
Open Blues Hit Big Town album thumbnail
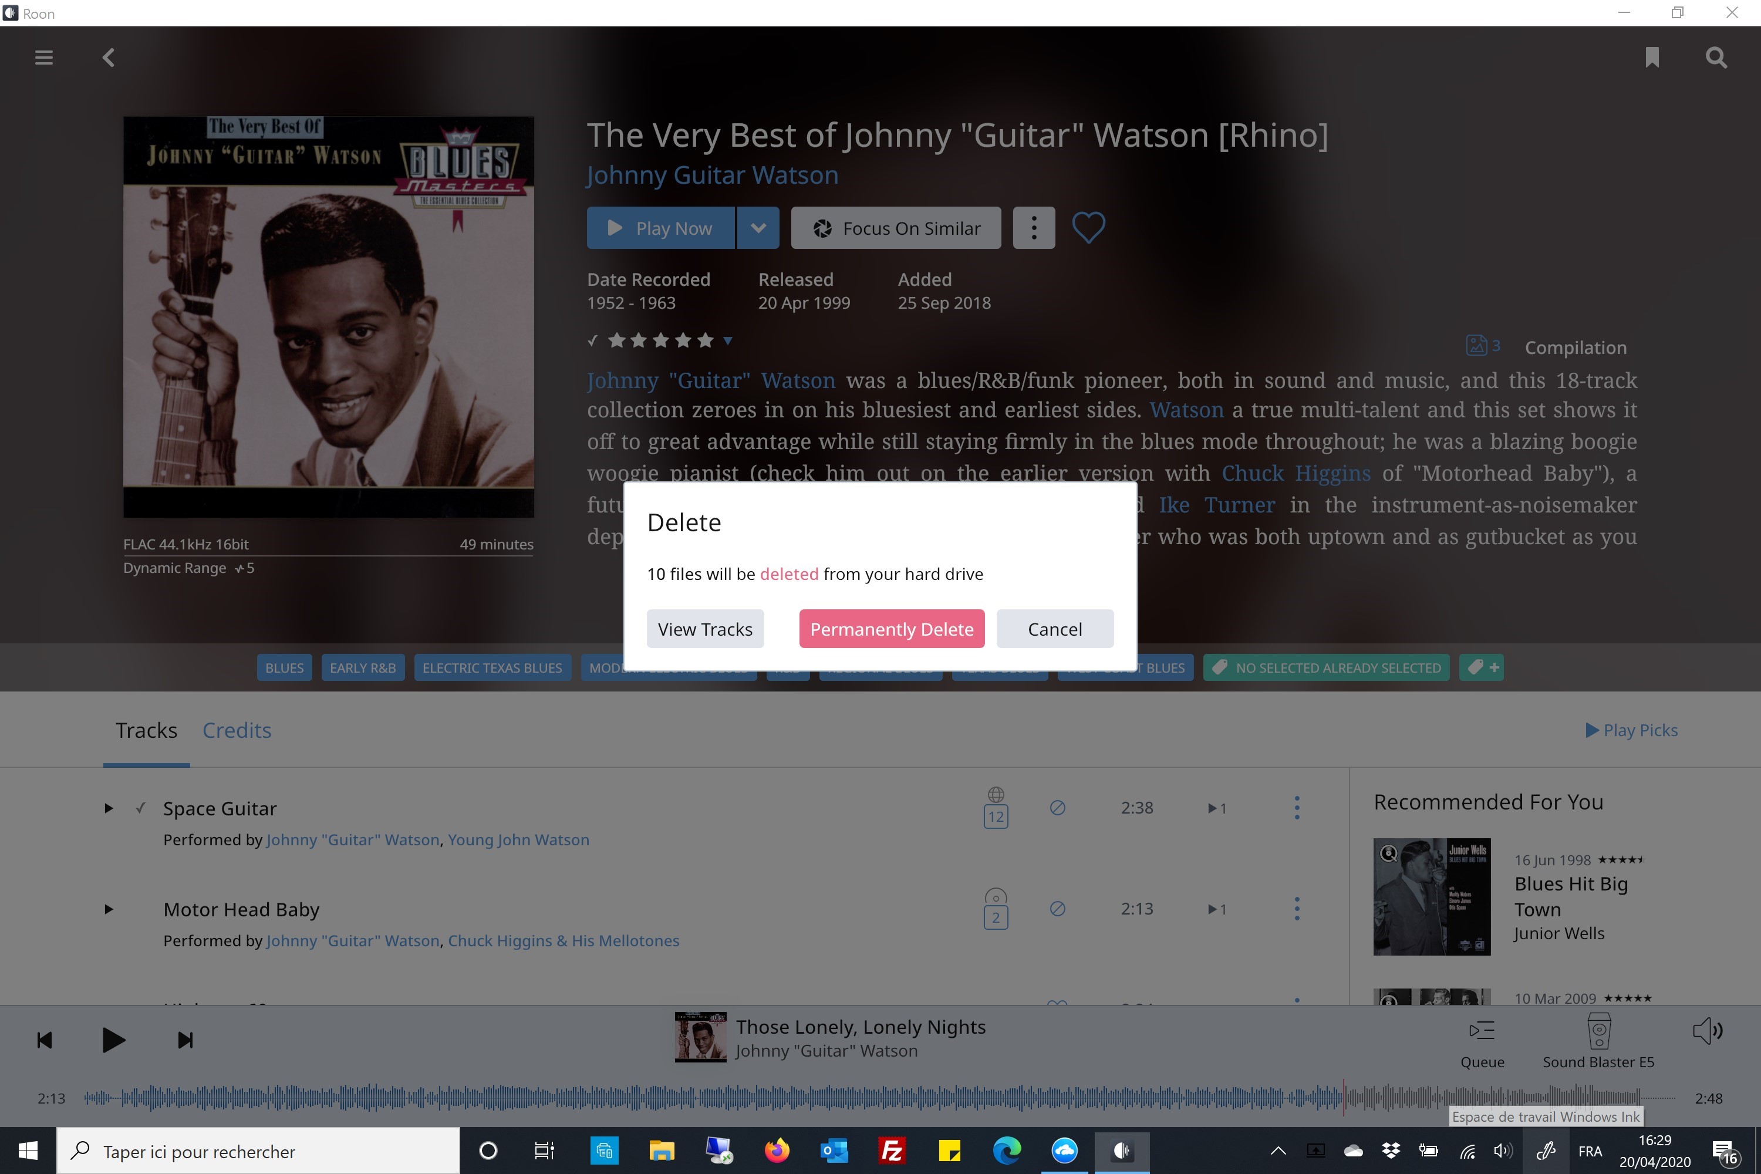[1432, 896]
